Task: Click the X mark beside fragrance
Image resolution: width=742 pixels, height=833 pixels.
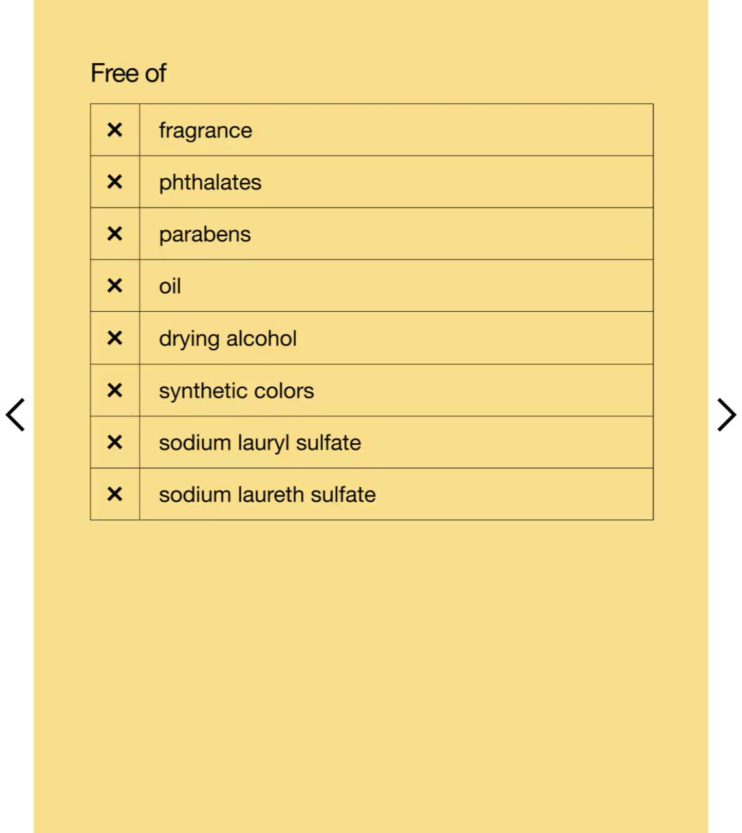Action: pos(115,130)
